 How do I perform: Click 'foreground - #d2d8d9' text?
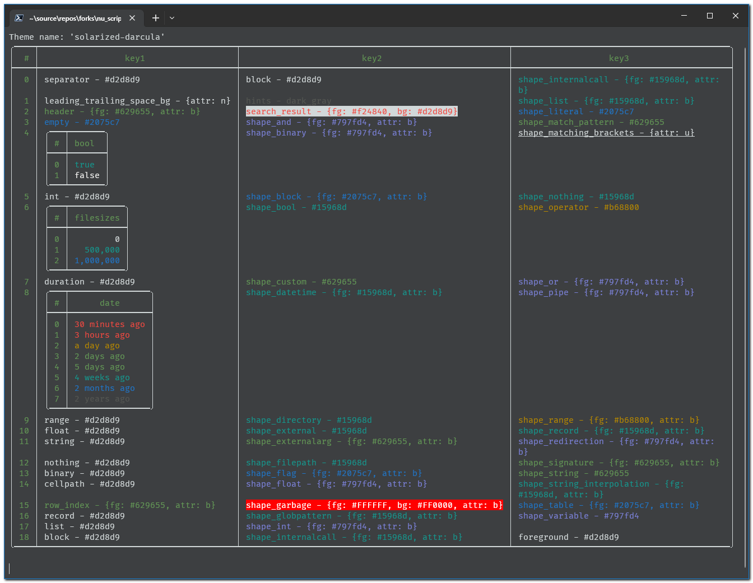[x=569, y=537]
